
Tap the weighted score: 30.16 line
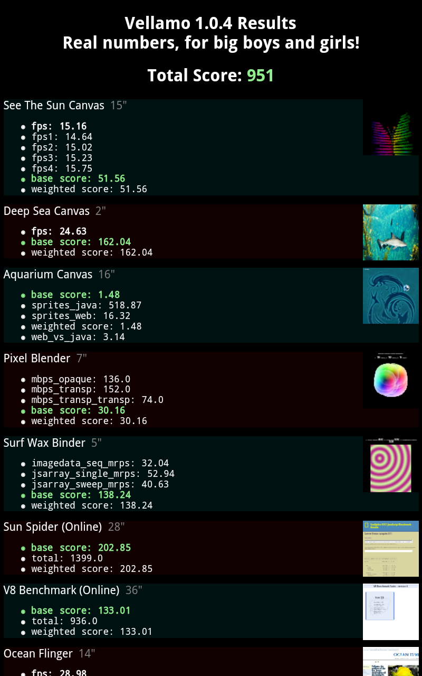coord(89,421)
